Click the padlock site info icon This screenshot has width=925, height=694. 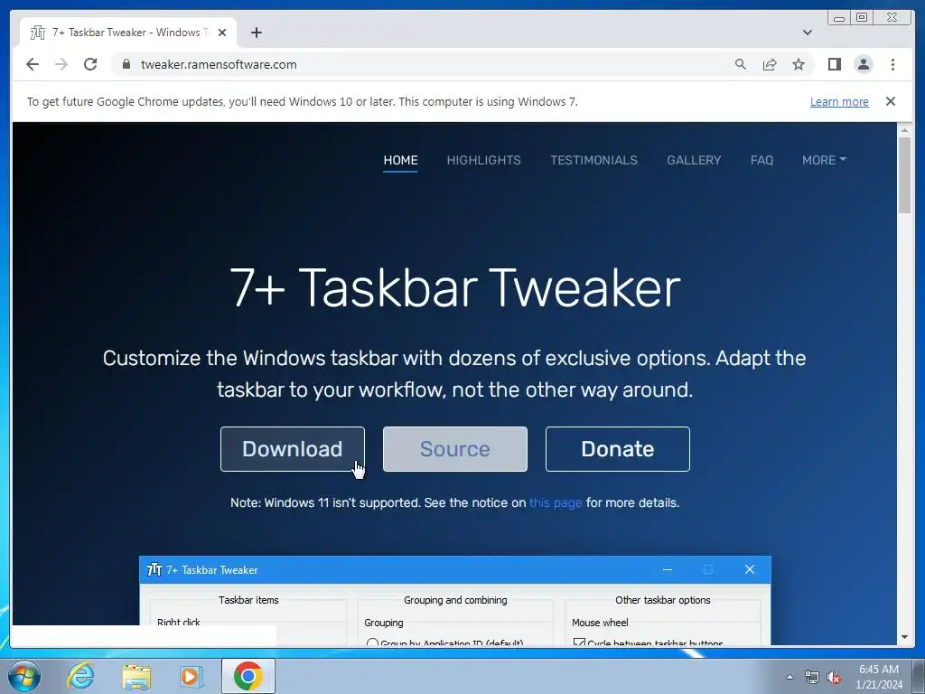(126, 64)
